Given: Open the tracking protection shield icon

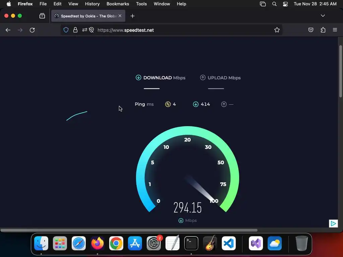Looking at the screenshot, I should point(66,30).
